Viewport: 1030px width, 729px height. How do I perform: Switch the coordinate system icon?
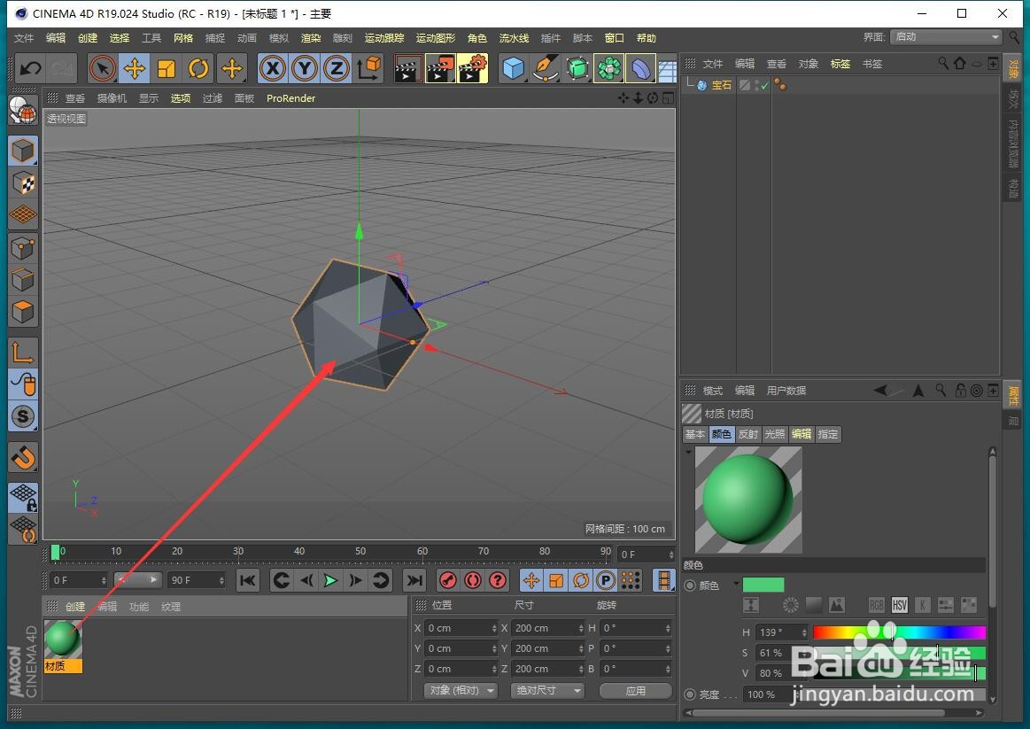tap(368, 68)
